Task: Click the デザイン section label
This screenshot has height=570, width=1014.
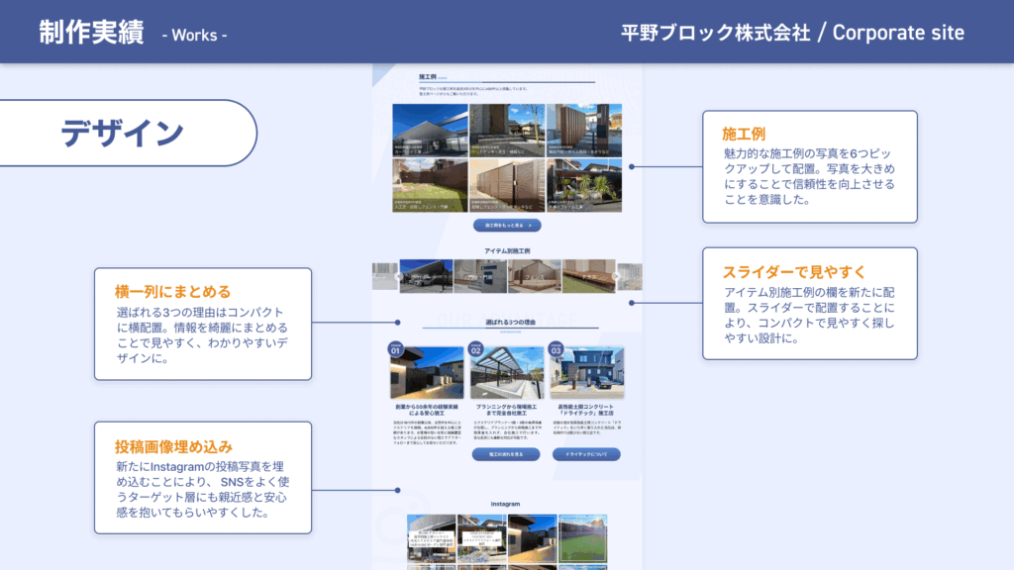Action: click(x=123, y=133)
